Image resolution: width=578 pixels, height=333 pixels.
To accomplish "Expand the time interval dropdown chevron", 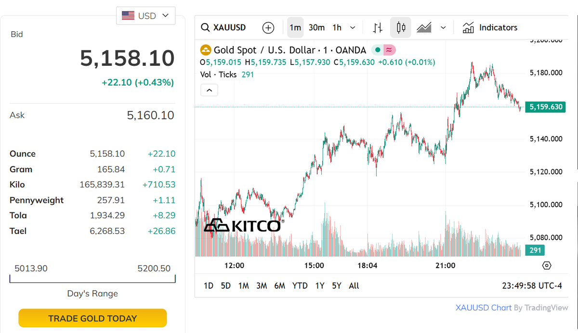I will (x=353, y=27).
